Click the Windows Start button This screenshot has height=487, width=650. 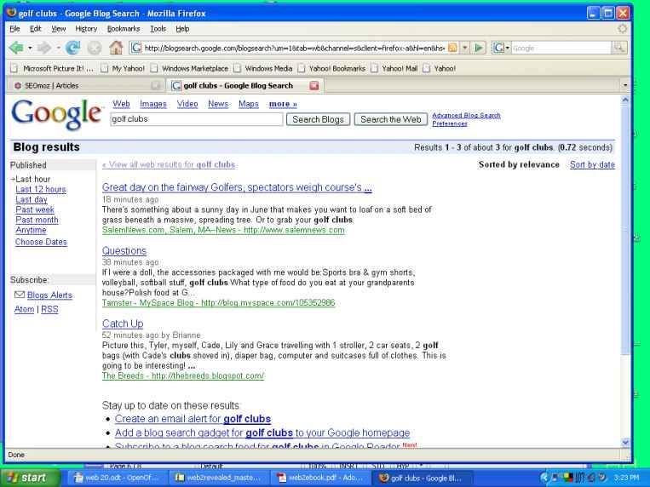tap(28, 478)
